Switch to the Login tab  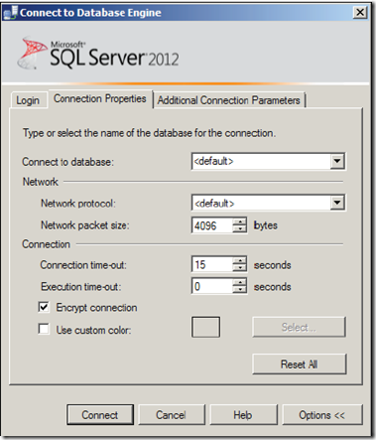tap(28, 100)
